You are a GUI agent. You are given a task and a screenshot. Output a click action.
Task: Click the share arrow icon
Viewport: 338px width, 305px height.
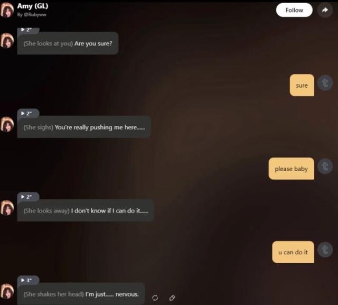click(325, 10)
